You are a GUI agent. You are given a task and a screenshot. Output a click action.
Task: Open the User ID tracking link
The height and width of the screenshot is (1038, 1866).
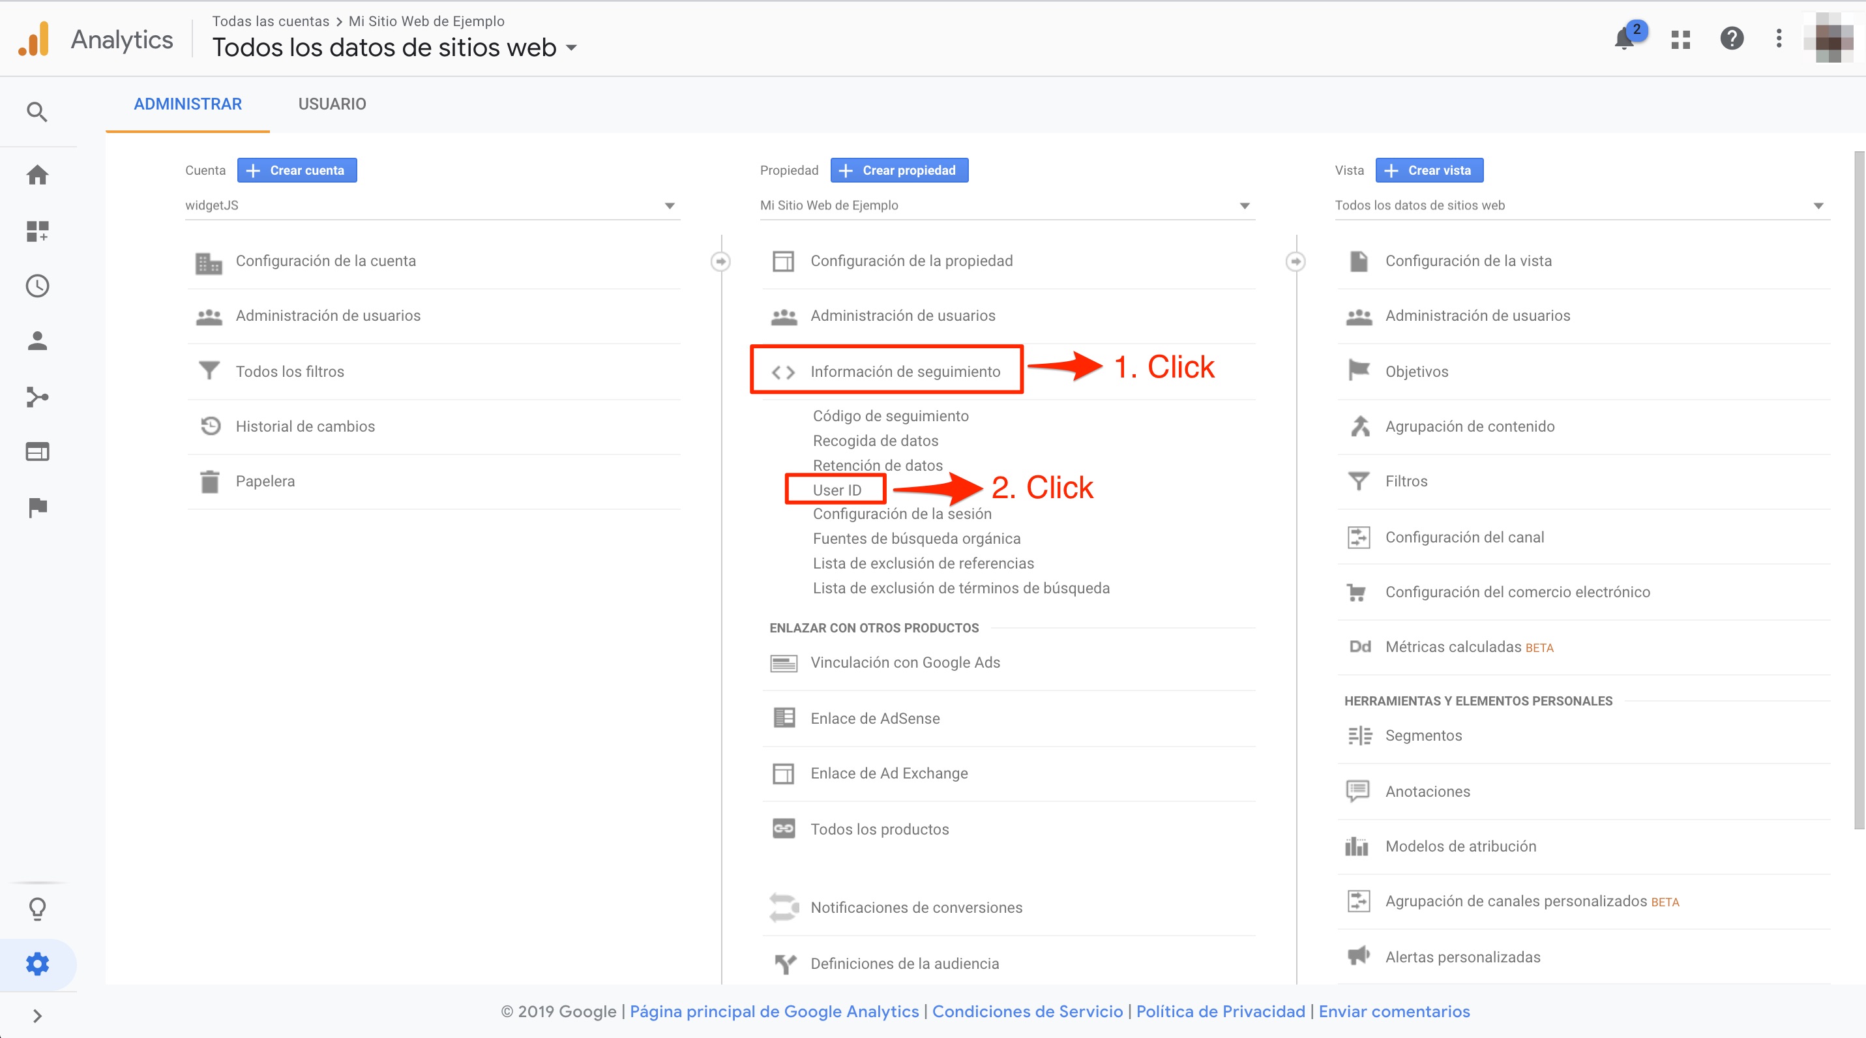837,490
